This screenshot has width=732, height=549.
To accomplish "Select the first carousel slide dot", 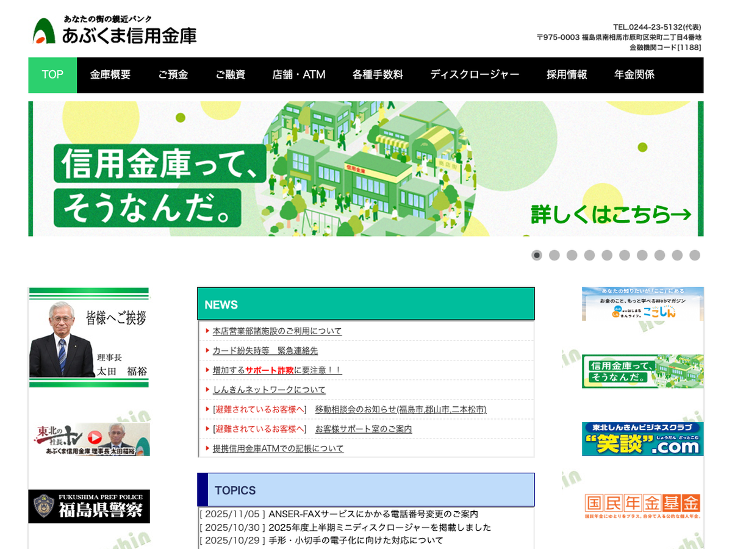I will click(x=537, y=255).
